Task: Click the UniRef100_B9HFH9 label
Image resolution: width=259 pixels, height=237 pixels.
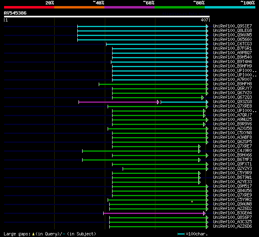Action: 232,66
